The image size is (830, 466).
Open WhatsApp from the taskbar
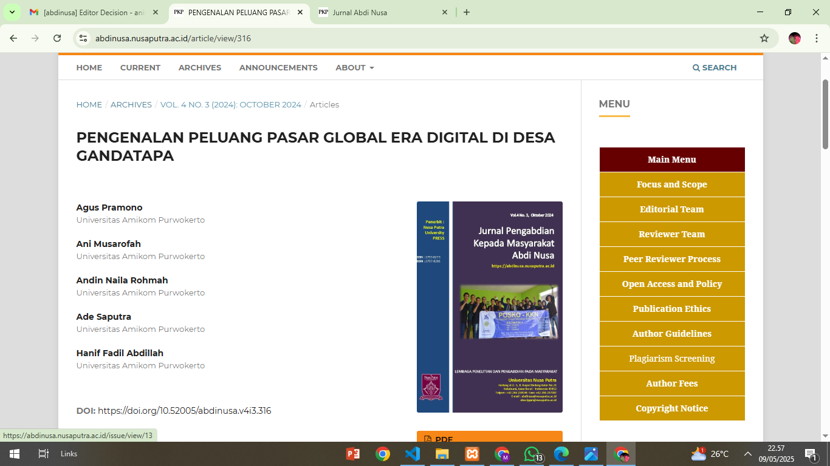pyautogui.click(x=532, y=454)
